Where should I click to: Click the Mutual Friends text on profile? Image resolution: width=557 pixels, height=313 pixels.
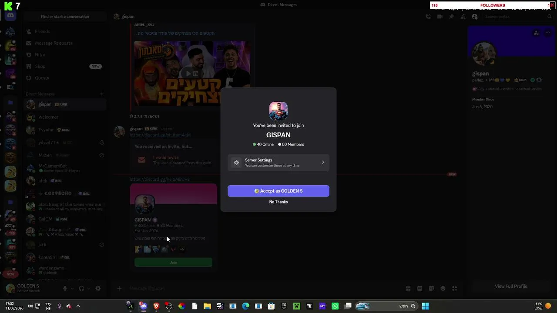click(499, 89)
